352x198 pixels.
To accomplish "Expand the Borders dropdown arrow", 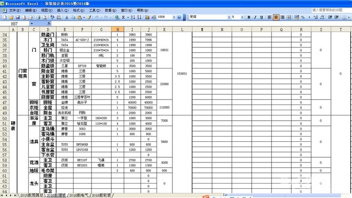I will [x=348, y=17].
